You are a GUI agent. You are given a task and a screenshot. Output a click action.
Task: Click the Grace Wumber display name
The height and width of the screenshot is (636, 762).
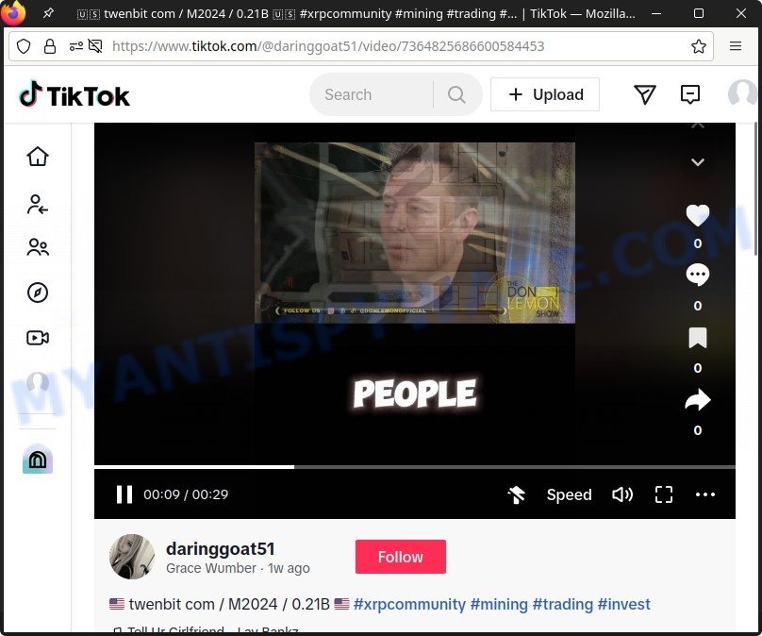click(x=211, y=568)
